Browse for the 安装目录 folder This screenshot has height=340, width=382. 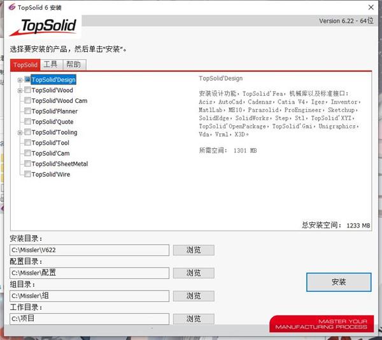(x=194, y=250)
